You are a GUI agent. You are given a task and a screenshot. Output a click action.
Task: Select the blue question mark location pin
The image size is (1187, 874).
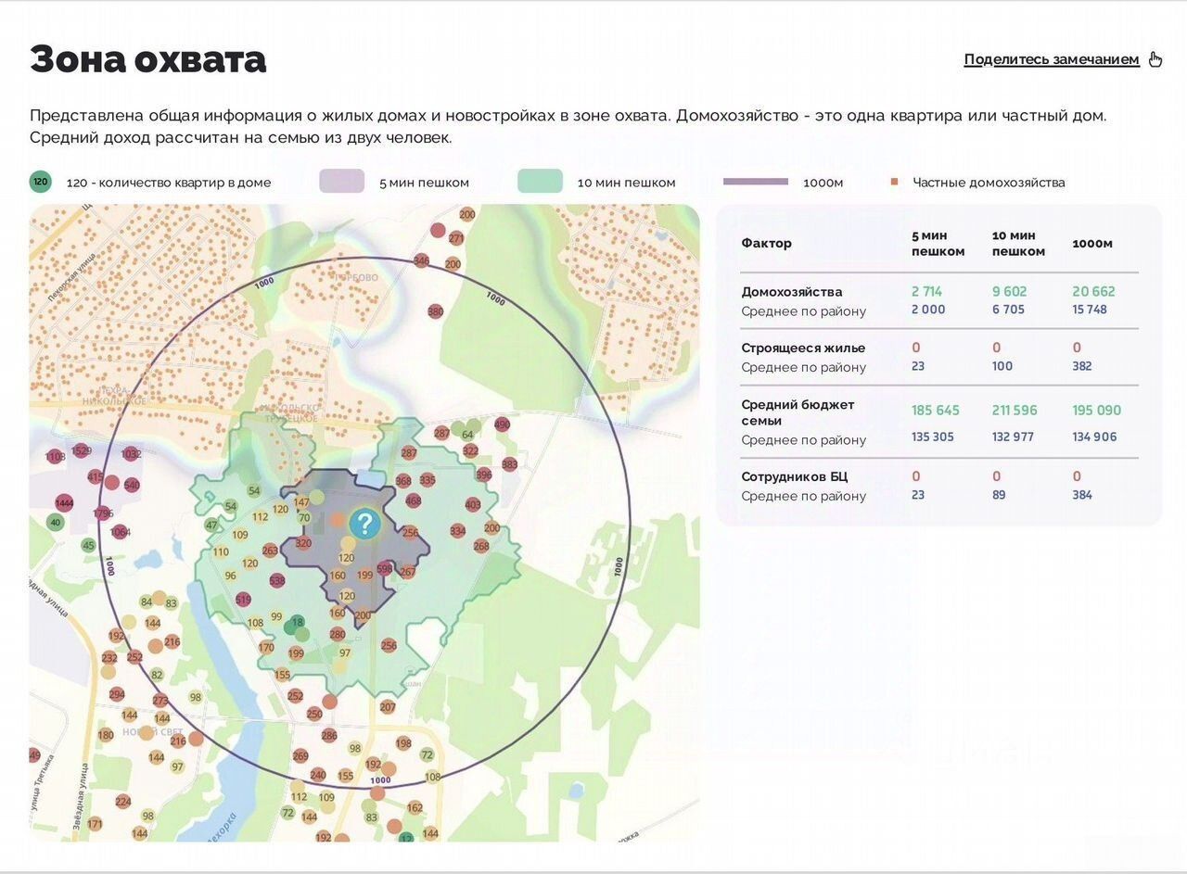pos(364,525)
